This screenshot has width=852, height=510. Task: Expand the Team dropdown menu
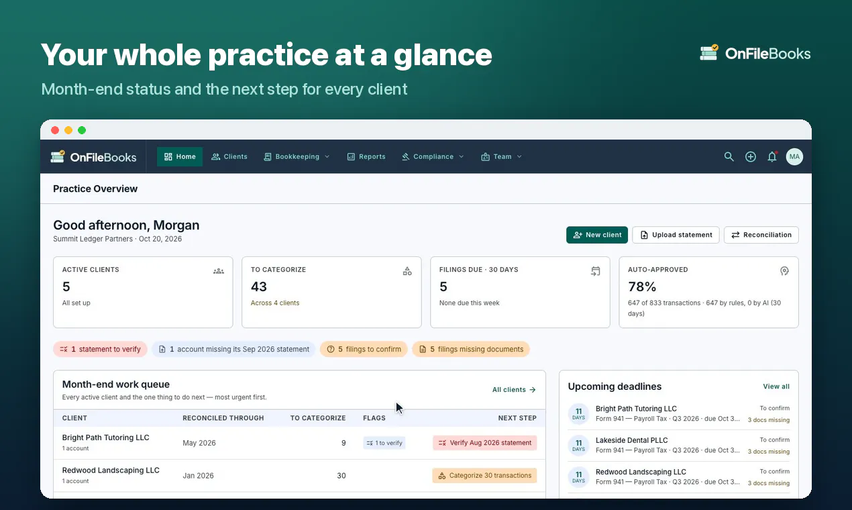coord(501,157)
